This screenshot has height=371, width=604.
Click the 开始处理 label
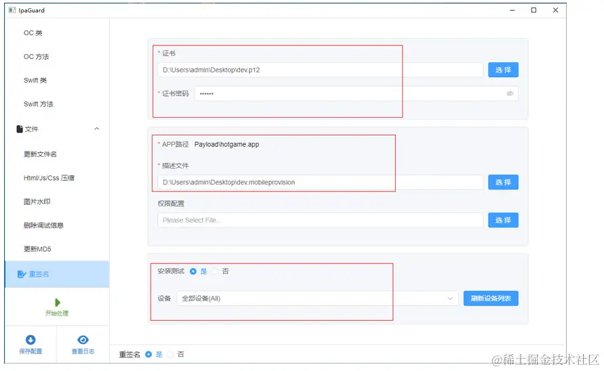[x=57, y=313]
